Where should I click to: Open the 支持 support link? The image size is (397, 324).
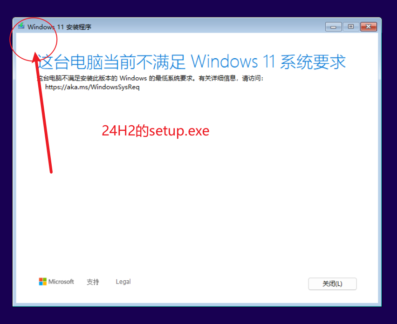pos(93,282)
